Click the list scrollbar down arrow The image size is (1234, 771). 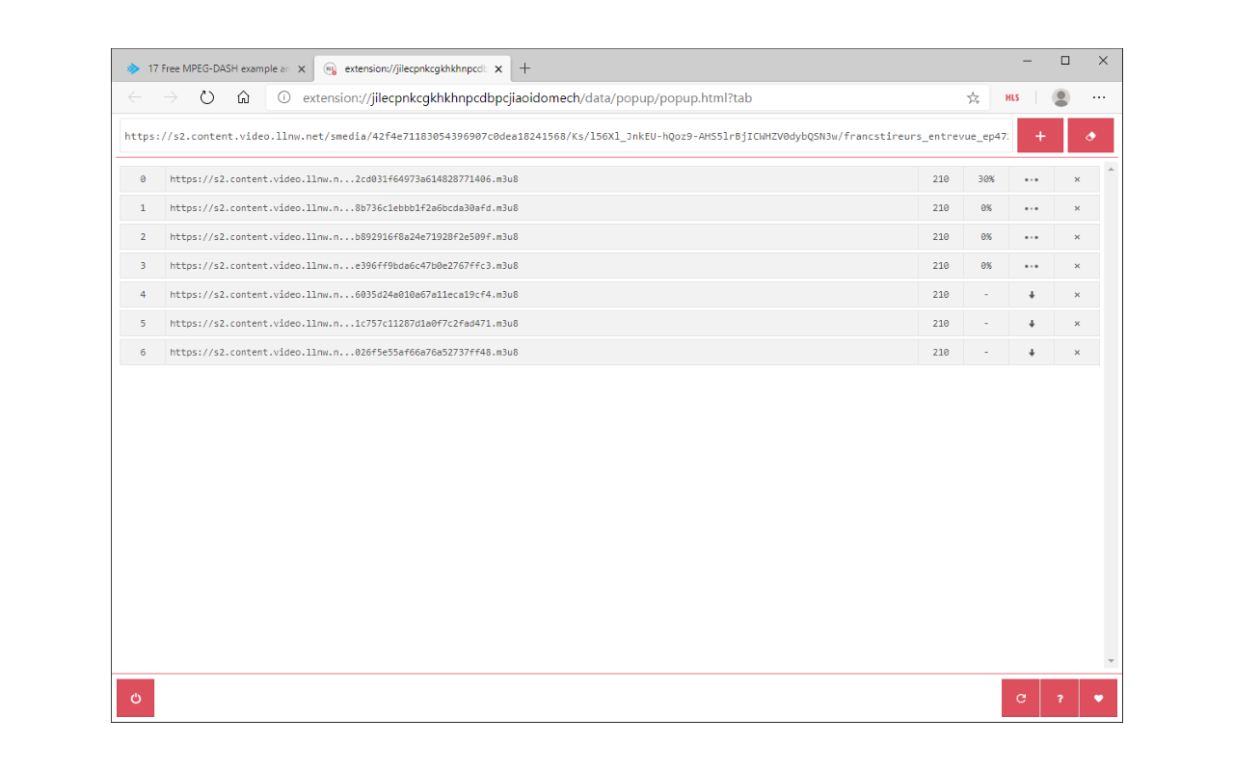point(1111,661)
